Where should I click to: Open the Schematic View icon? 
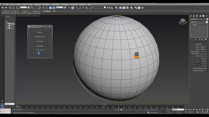pos(127,8)
